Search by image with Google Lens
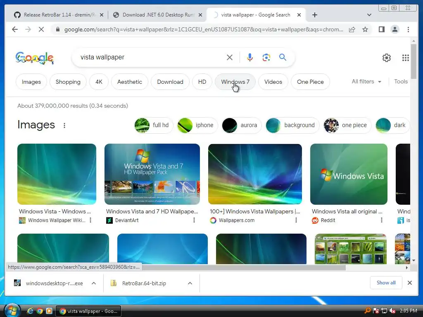The width and height of the screenshot is (423, 317). click(266, 57)
